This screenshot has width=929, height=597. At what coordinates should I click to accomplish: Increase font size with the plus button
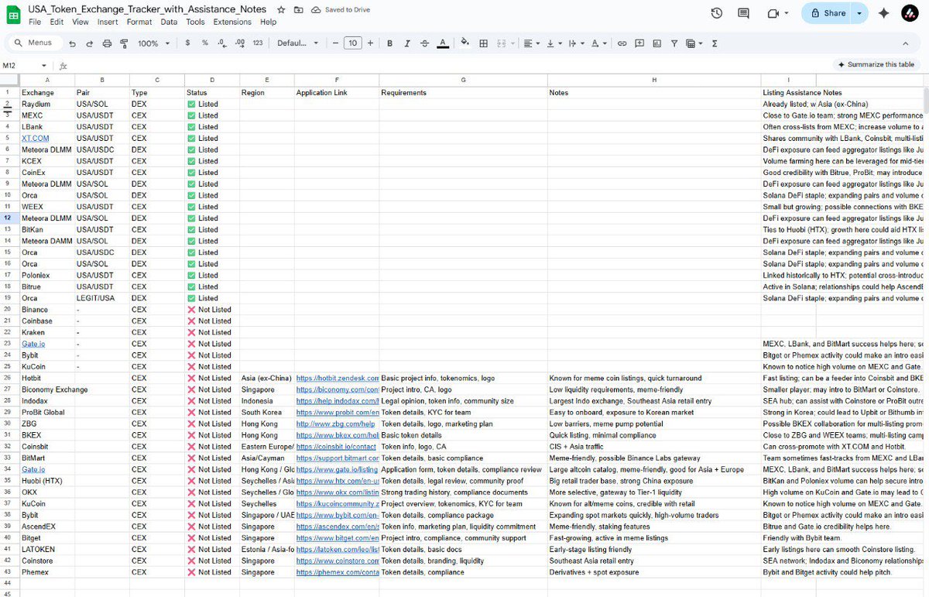click(370, 43)
